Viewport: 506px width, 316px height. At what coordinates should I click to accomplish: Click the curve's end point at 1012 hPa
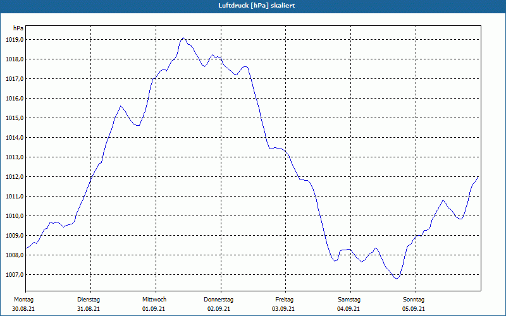478,177
